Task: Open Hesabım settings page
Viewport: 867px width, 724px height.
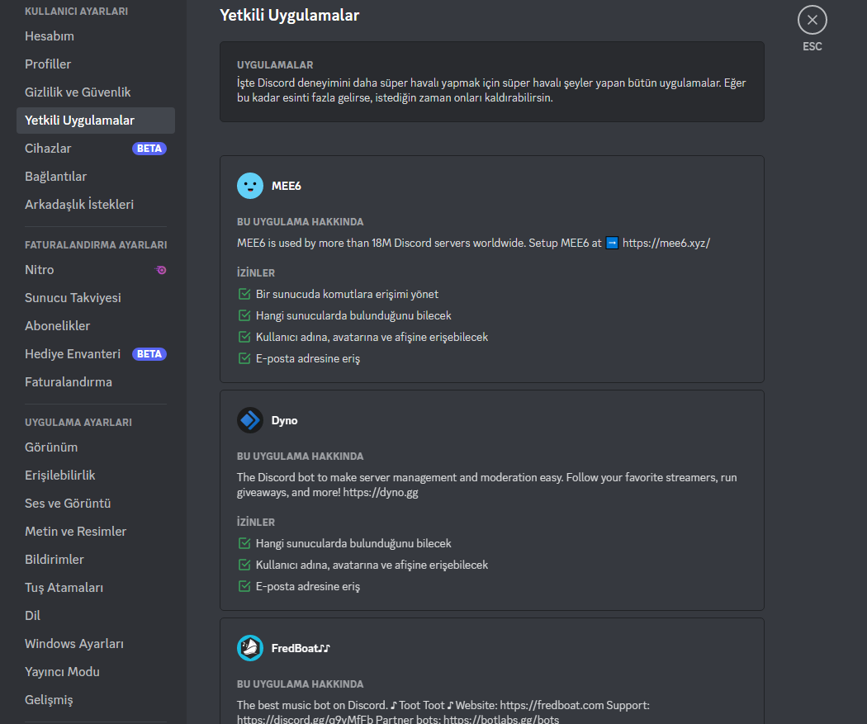Action: pos(50,36)
